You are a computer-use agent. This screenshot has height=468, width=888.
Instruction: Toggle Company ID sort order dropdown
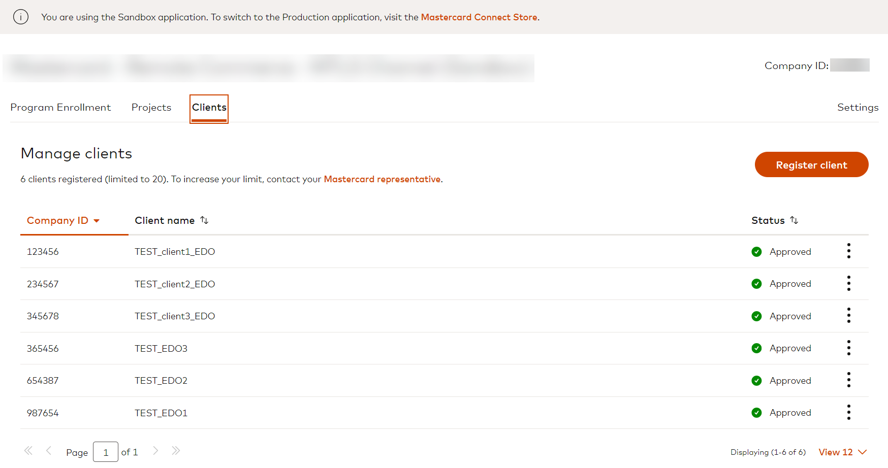tap(97, 221)
